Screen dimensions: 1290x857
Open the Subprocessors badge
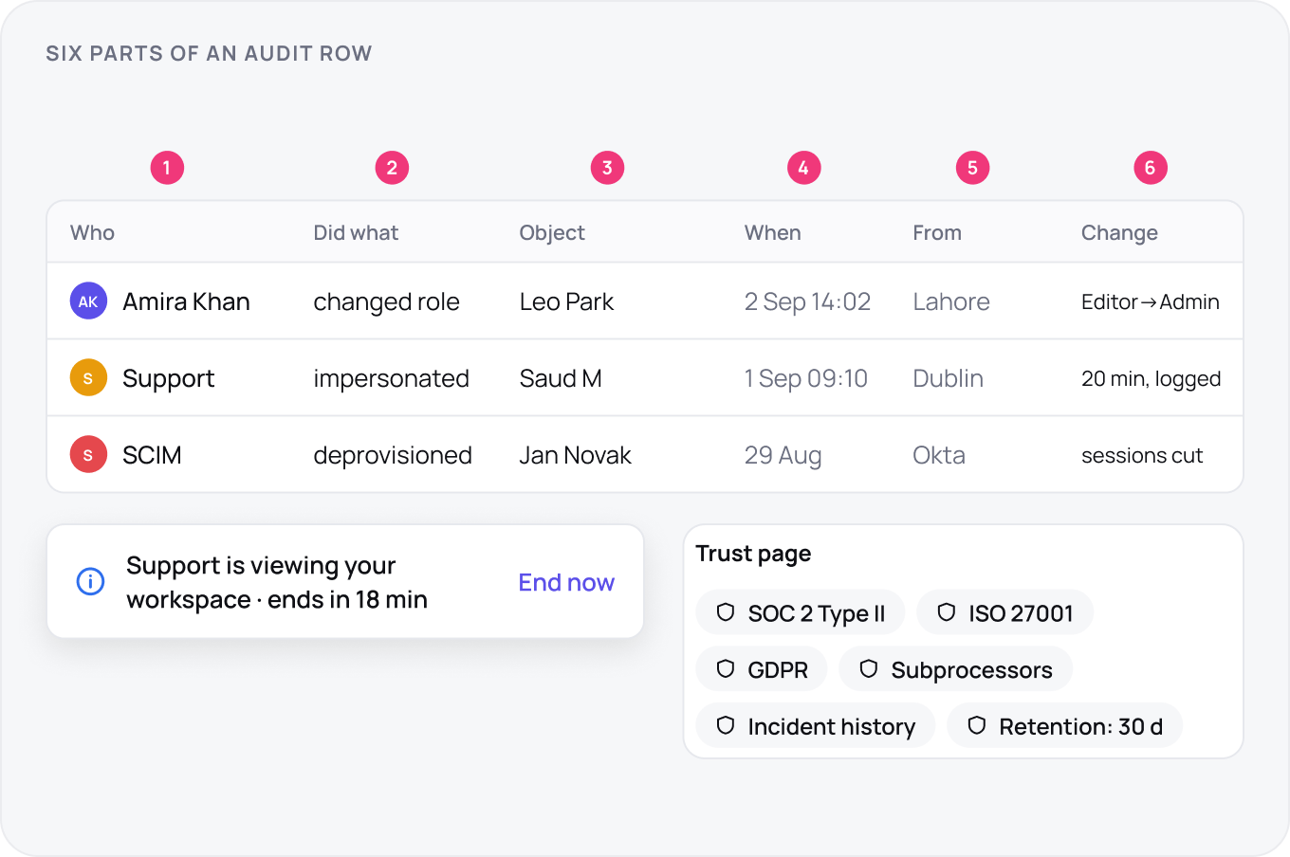point(956,669)
